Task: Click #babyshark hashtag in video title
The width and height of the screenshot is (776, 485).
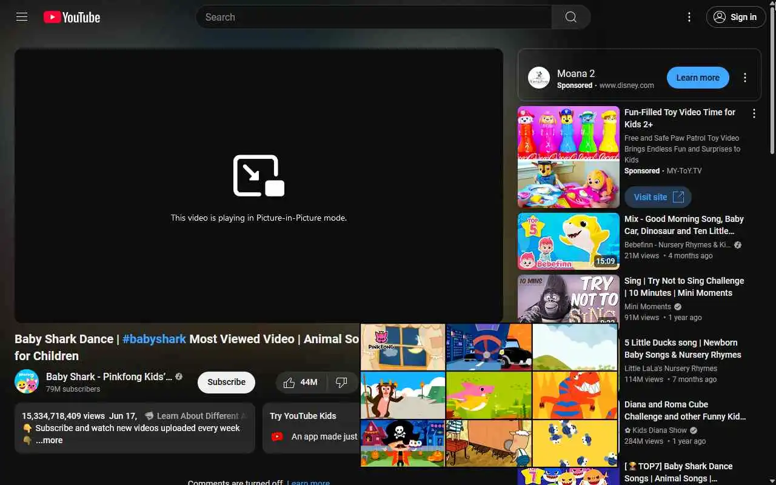Action: (154, 339)
